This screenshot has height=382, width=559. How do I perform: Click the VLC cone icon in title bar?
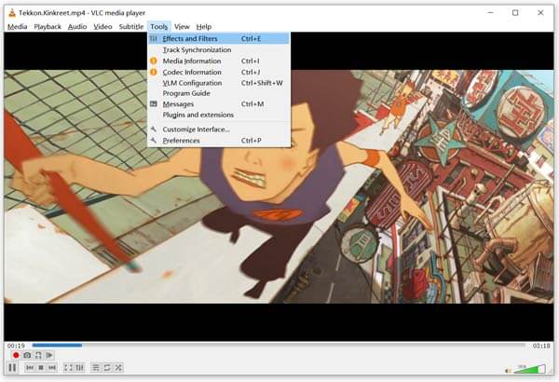(x=12, y=13)
